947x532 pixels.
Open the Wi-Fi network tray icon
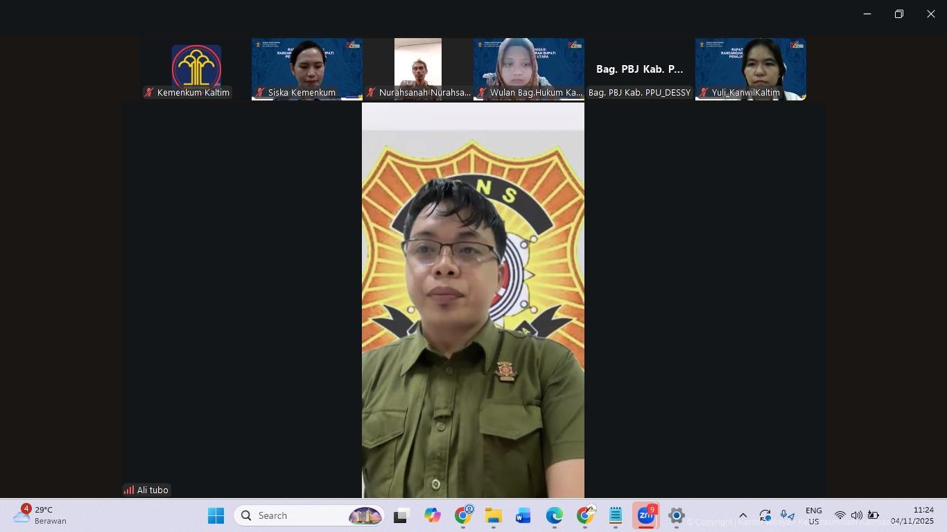coord(840,515)
